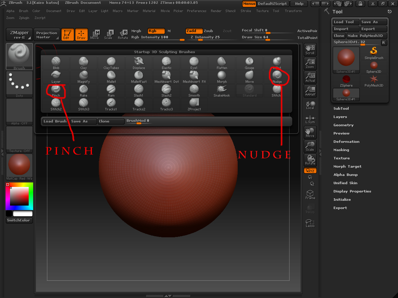The image size is (398, 298).
Task: Pick the Morph brush
Action: pyautogui.click(x=221, y=77)
